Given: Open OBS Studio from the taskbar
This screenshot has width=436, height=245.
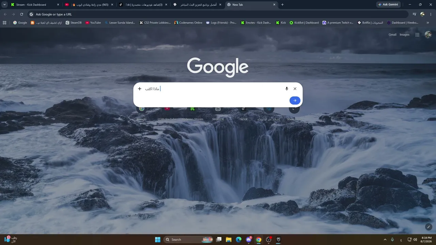Looking at the screenshot, I should pos(269,240).
